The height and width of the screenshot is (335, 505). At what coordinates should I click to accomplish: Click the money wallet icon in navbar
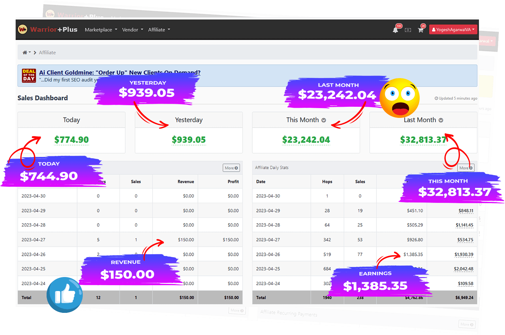coord(408,30)
